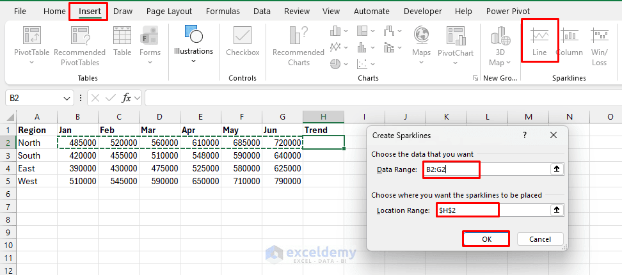Expand the Maps dropdown arrow

[x=421, y=62]
